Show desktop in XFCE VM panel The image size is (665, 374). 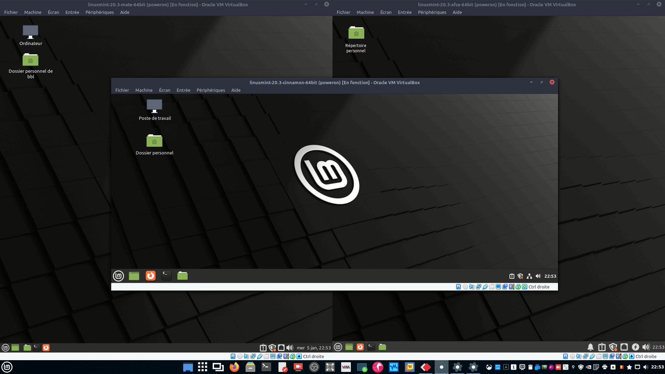(349, 347)
